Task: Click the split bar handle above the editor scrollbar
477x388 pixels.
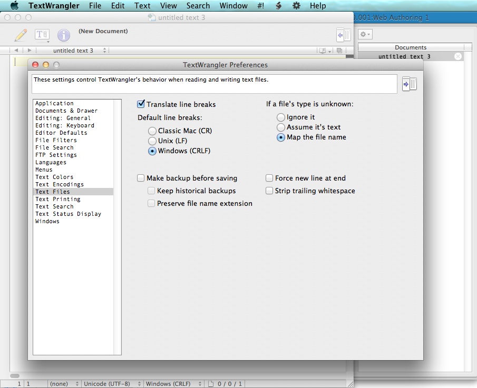Action: pos(350,56)
